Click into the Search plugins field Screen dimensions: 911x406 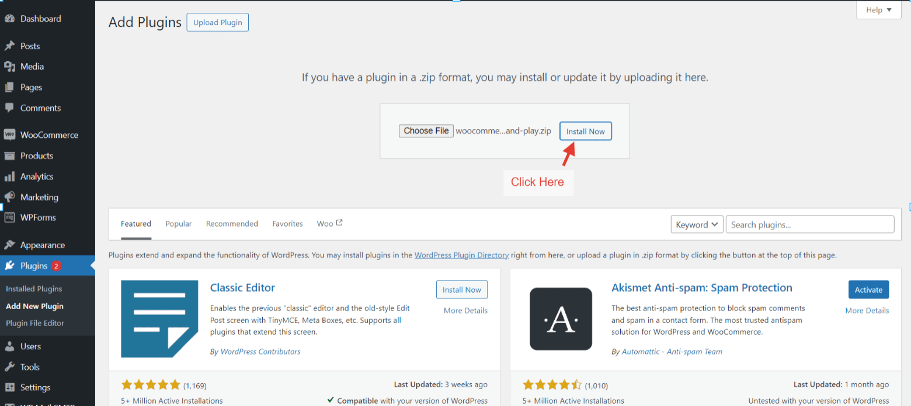[809, 225]
